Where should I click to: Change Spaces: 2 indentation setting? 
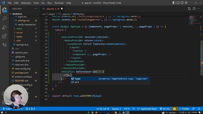(116, 109)
